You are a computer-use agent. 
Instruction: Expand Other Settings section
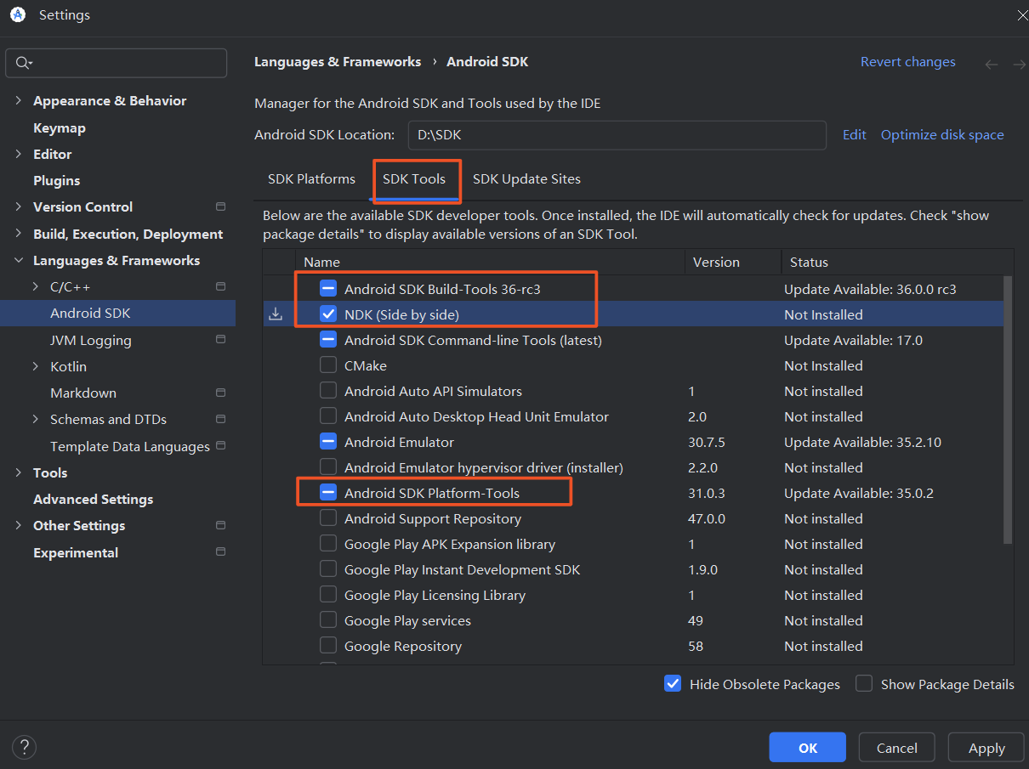[19, 525]
